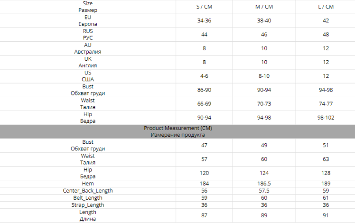Select the AU Австралия row label
The image size is (355, 223).
coord(87,48)
